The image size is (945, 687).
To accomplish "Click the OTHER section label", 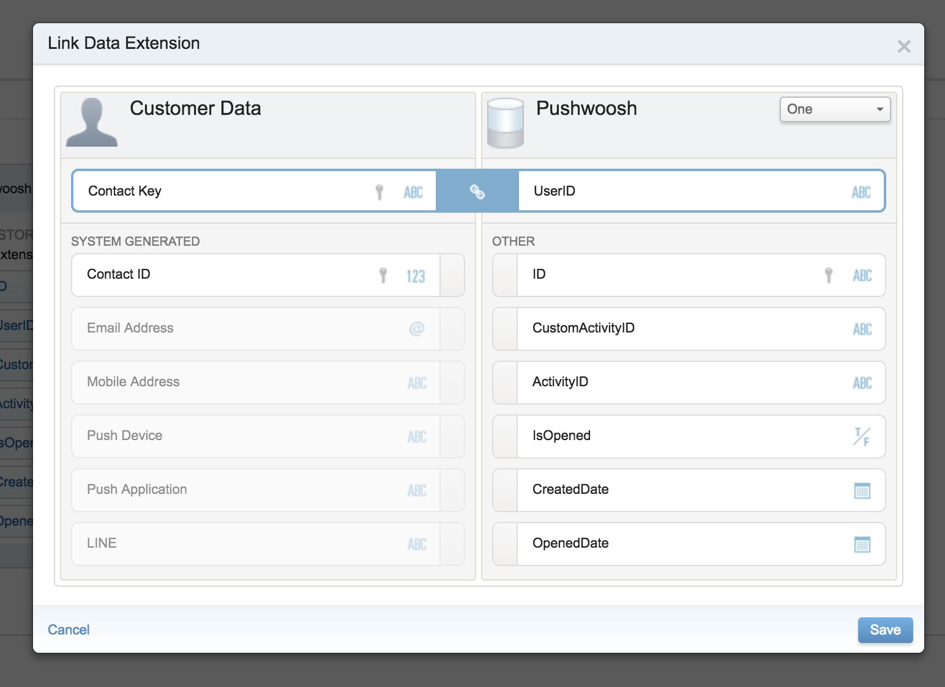I will point(514,241).
